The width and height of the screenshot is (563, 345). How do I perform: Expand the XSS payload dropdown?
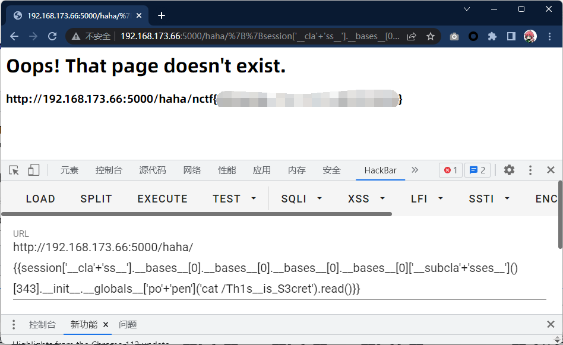coord(382,199)
